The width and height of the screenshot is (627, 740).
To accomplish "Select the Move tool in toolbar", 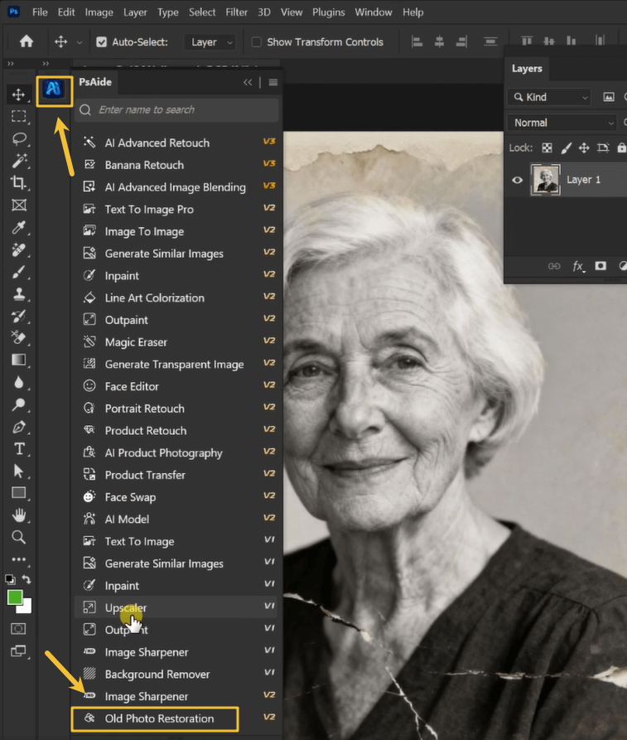I will click(x=18, y=94).
